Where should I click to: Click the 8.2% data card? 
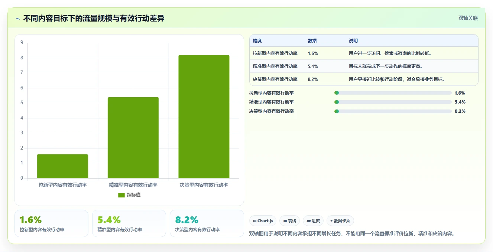(207, 223)
